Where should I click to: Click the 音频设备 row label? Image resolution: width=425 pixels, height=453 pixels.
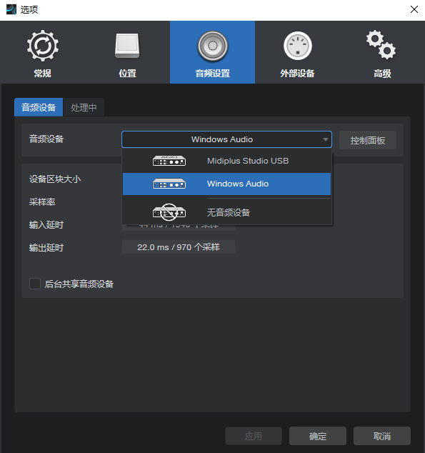[46, 139]
